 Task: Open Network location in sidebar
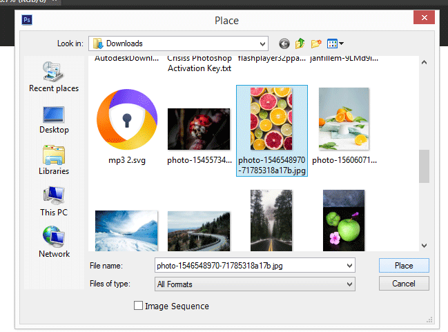pyautogui.click(x=54, y=242)
